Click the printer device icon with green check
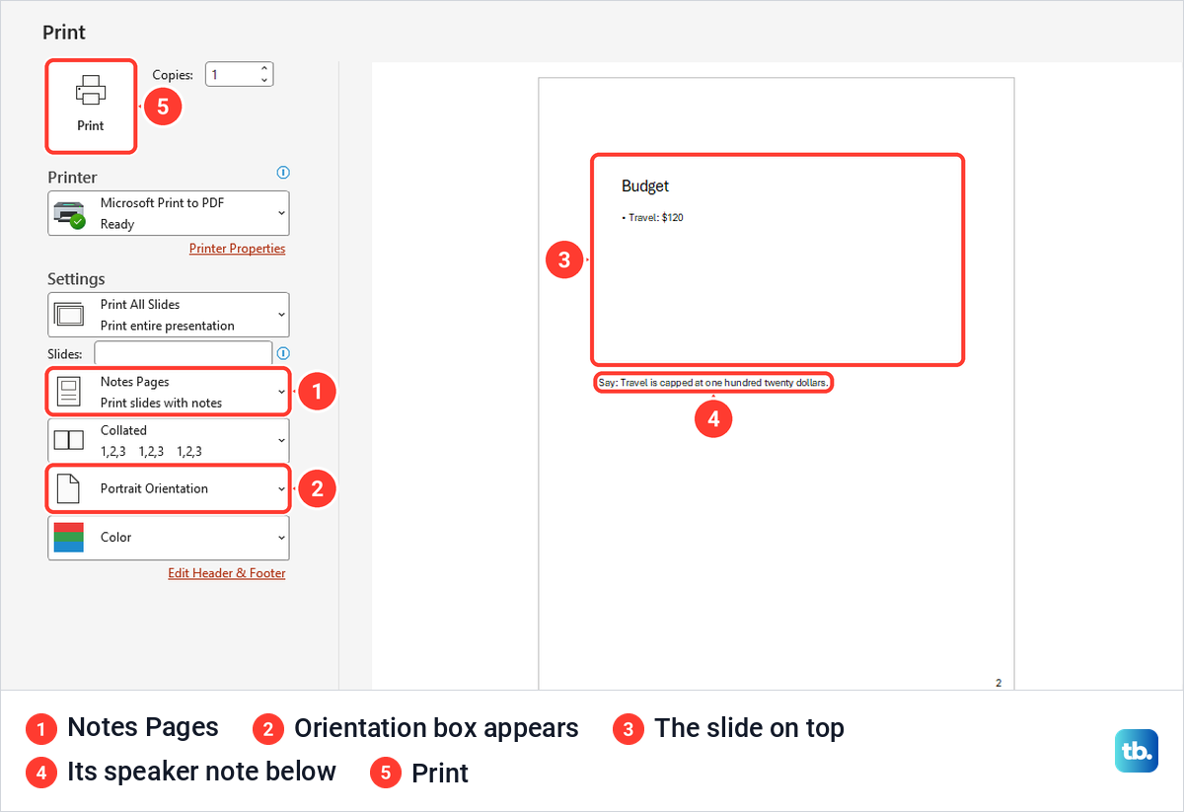 pyautogui.click(x=71, y=214)
